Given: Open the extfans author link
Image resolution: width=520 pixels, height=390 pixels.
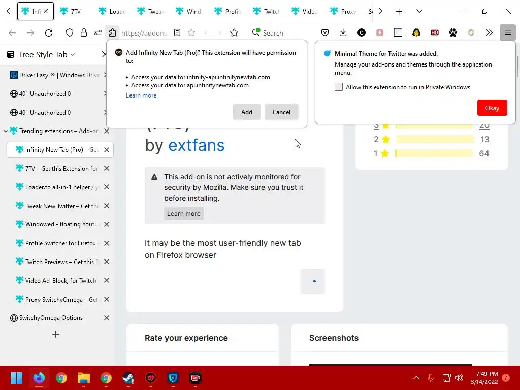Looking at the screenshot, I should click(x=197, y=145).
